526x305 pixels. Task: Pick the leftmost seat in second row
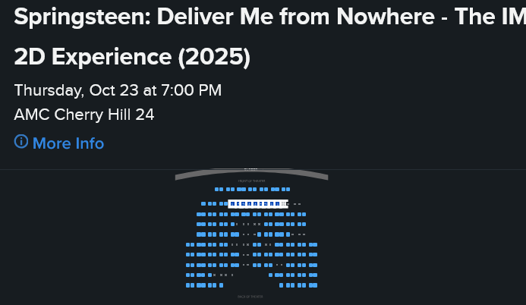tap(203, 204)
